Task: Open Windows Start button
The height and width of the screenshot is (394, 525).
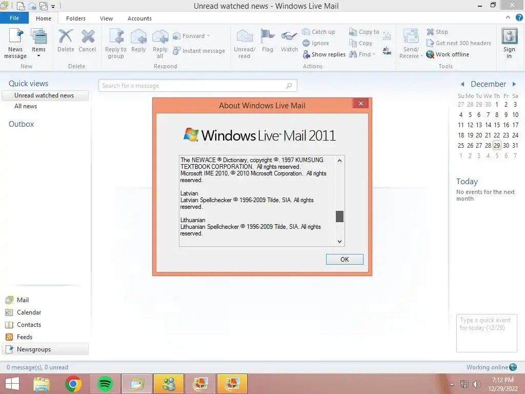Action: pyautogui.click(x=12, y=384)
